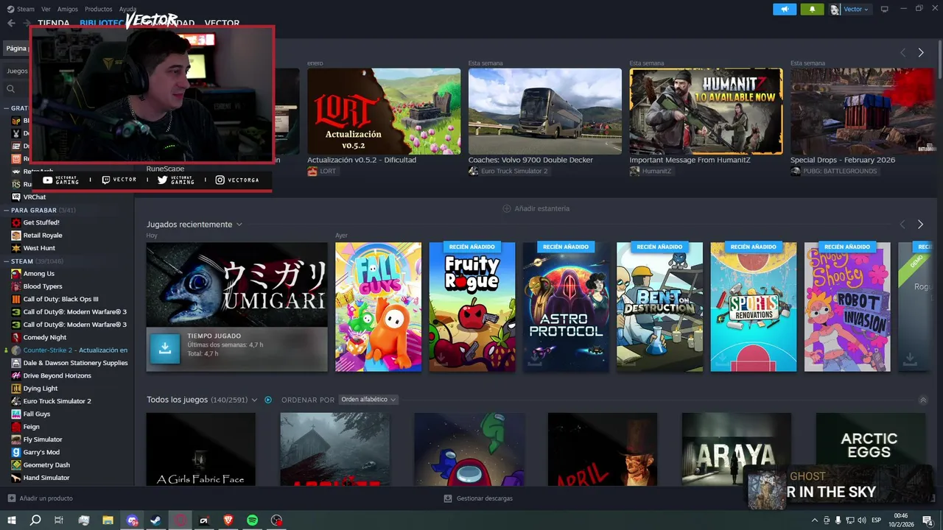This screenshot has height=530, width=943.
Task: Open the Coaches: Volvo 9700 Double Decker news
Action: (545, 111)
